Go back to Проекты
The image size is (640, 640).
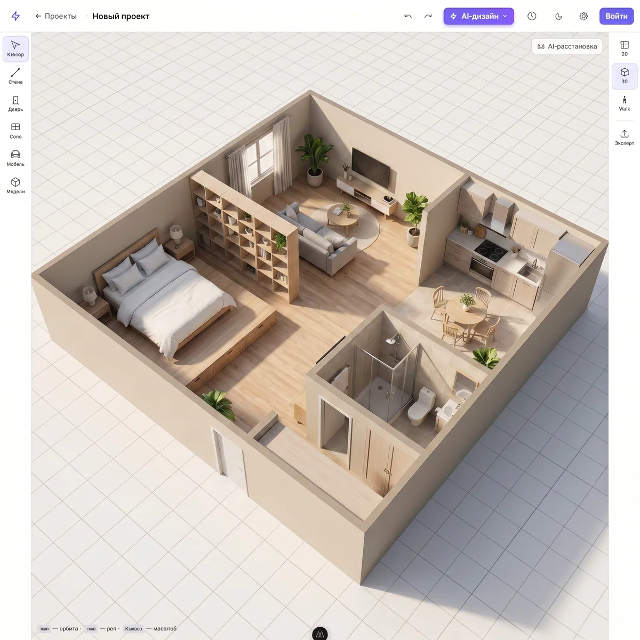coord(56,16)
